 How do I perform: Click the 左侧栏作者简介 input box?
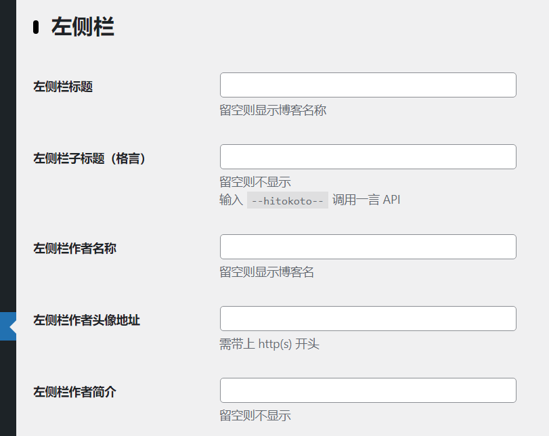tap(368, 391)
